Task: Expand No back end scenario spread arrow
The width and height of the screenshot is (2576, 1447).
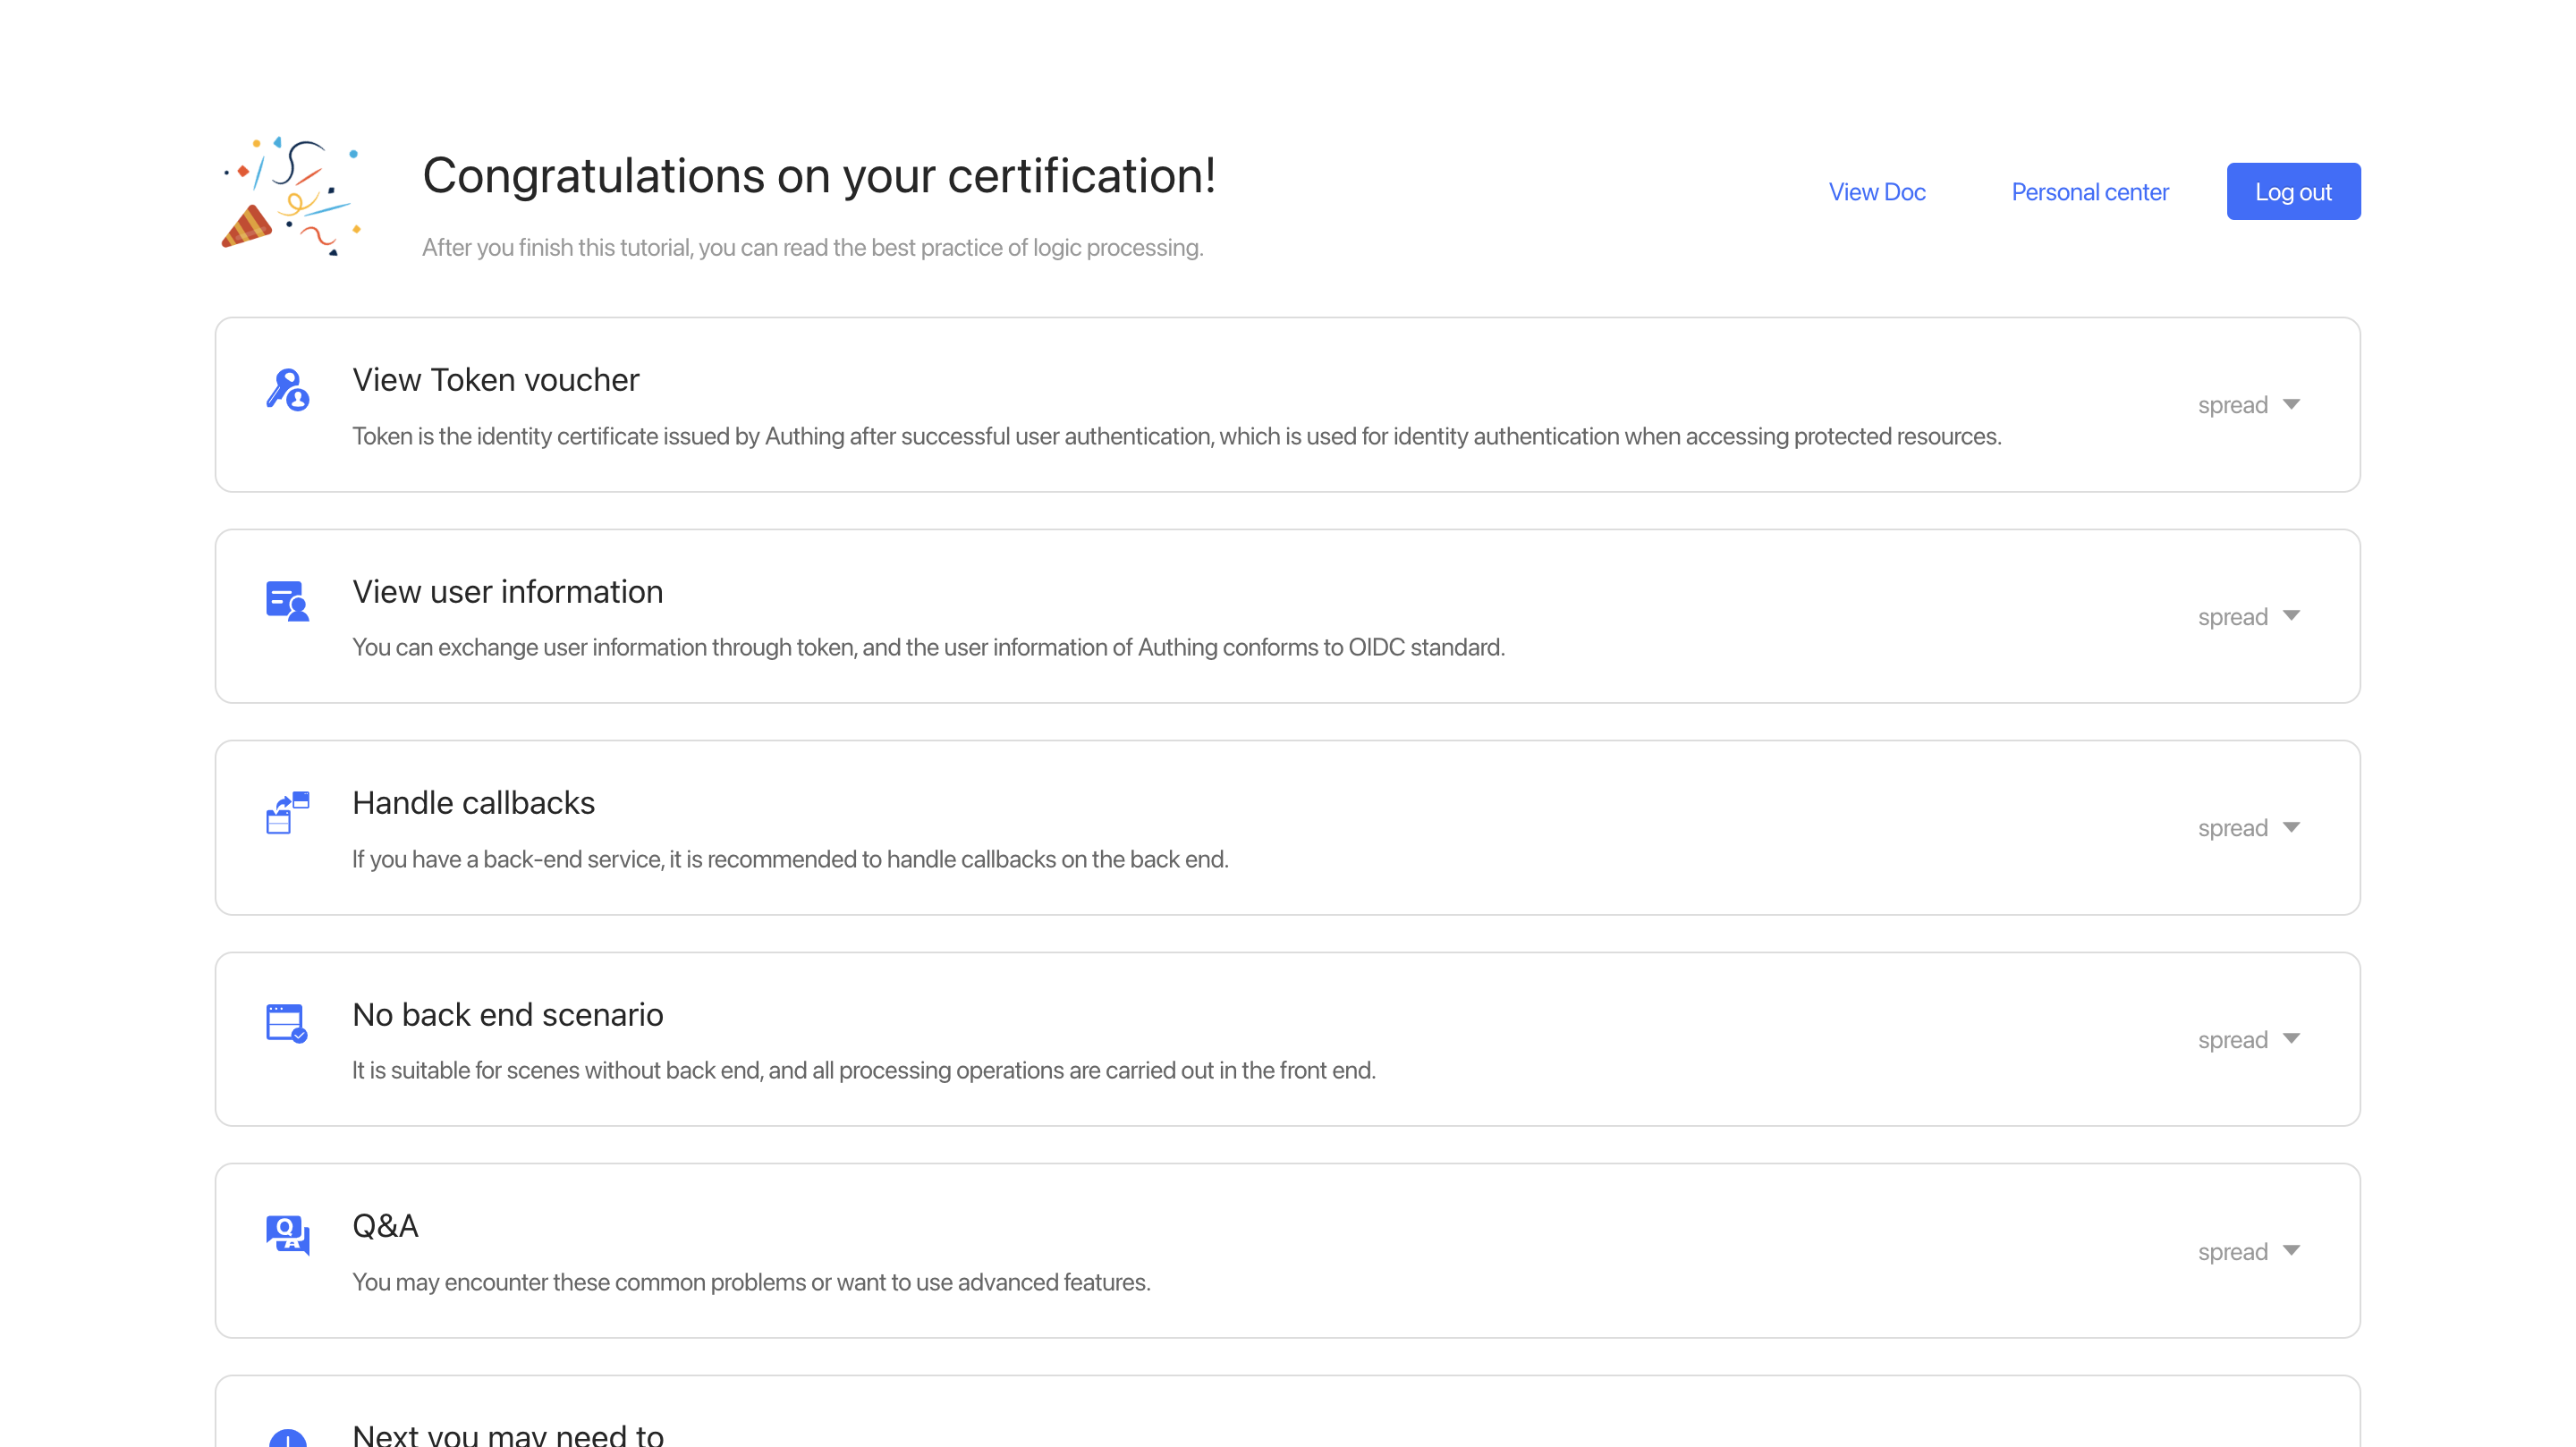Action: click(2290, 1039)
